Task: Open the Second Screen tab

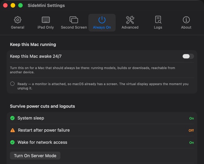Action: [x=74, y=23]
